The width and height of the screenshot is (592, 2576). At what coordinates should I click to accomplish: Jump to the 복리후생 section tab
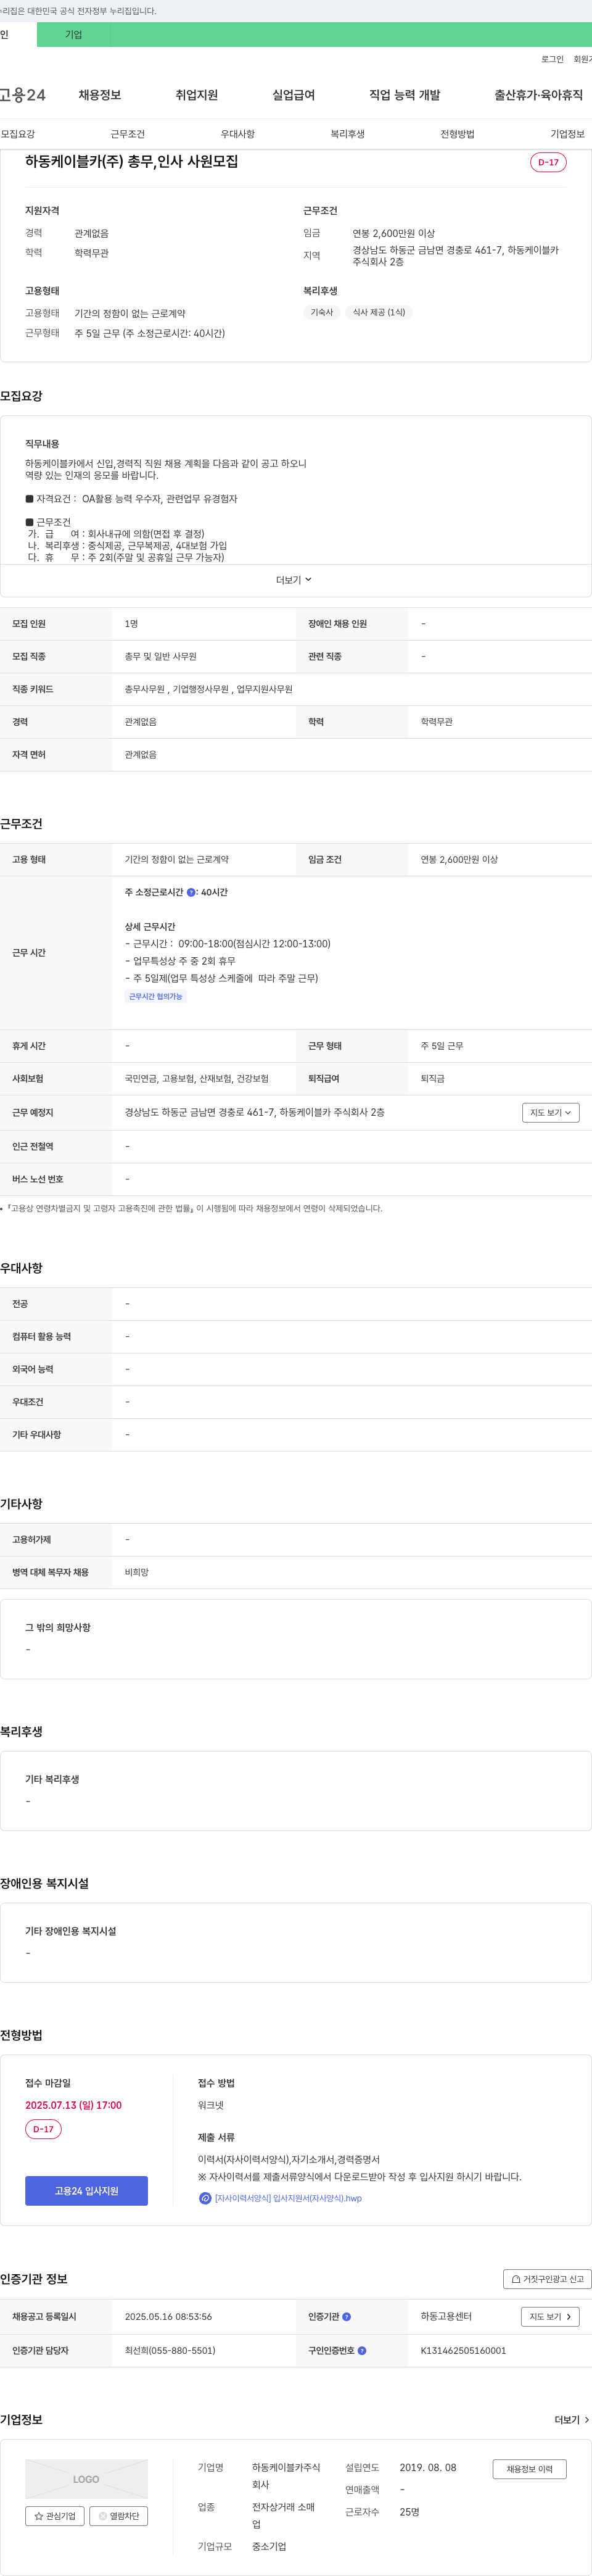coord(348,134)
